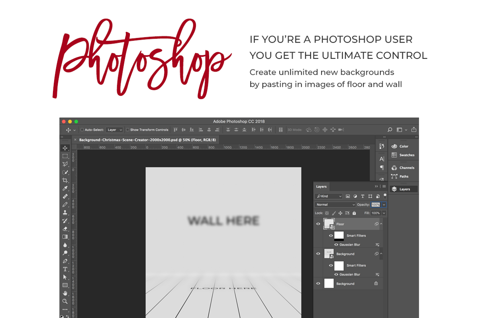The width and height of the screenshot is (478, 318).
Task: Click the Opacity 100% input field
Action: 376,205
